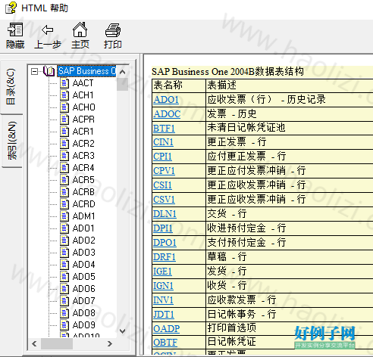Select SAP Business root tree item
Image resolution: width=373 pixels, height=357 pixels.
click(86, 71)
